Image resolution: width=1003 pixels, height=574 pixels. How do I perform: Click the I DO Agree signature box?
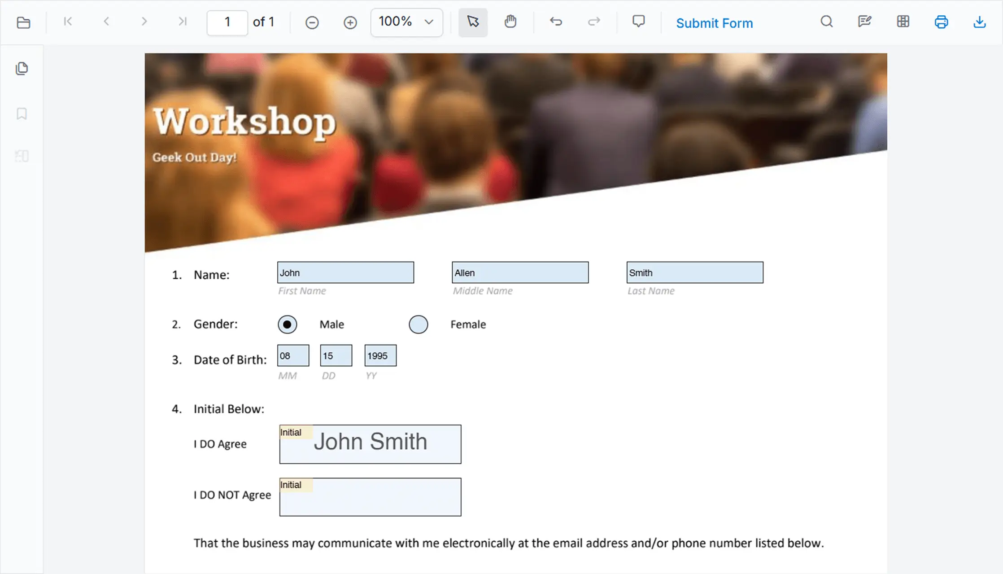coord(370,444)
